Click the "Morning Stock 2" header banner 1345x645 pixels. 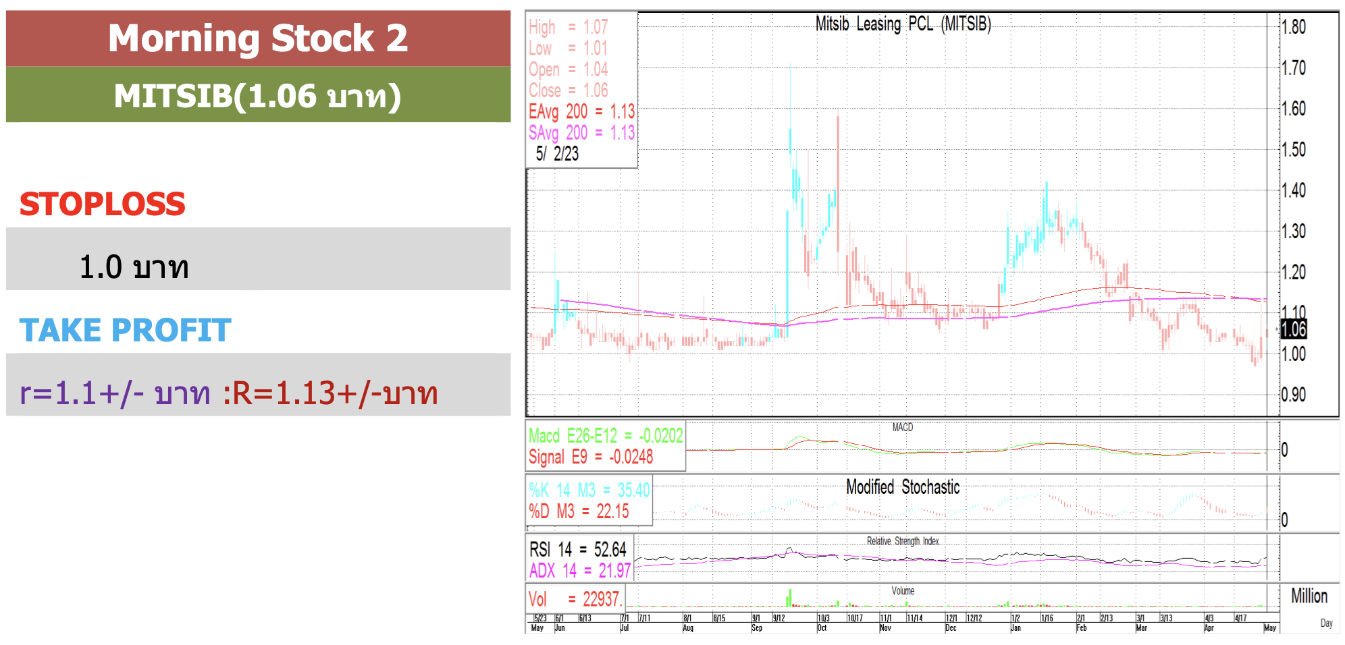pyautogui.click(x=258, y=38)
